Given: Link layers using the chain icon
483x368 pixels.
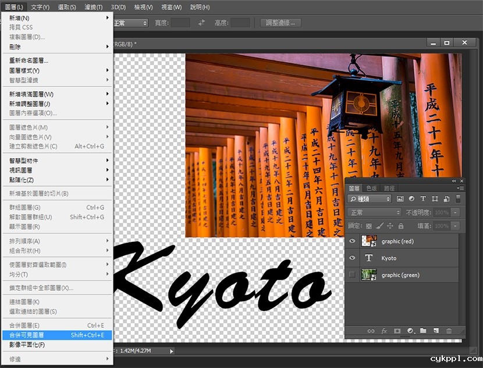Looking at the screenshot, I should point(371,330).
